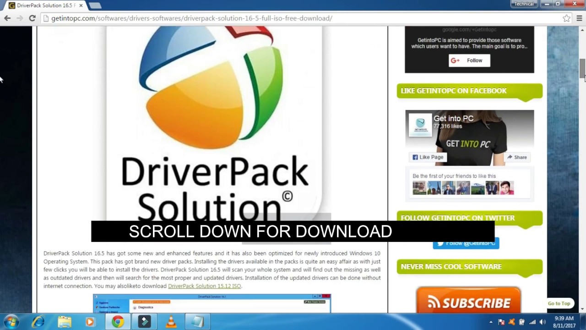Viewport: 586px width, 330px height.
Task: Open Windows Media Player from the taskbar
Action: coord(90,322)
